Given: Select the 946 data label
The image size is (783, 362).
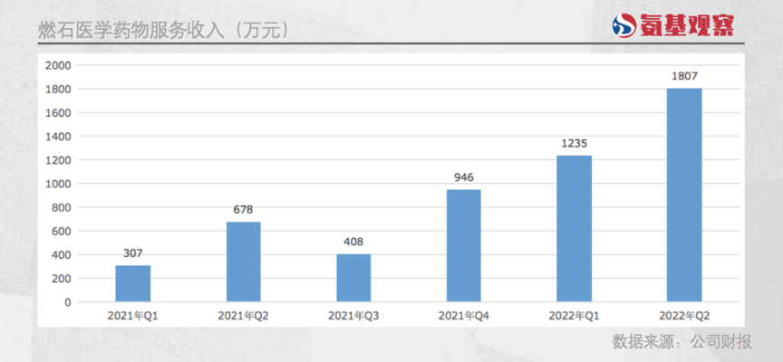Looking at the screenshot, I should [463, 177].
